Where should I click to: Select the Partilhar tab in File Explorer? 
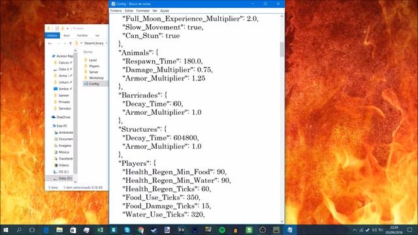tap(82, 35)
